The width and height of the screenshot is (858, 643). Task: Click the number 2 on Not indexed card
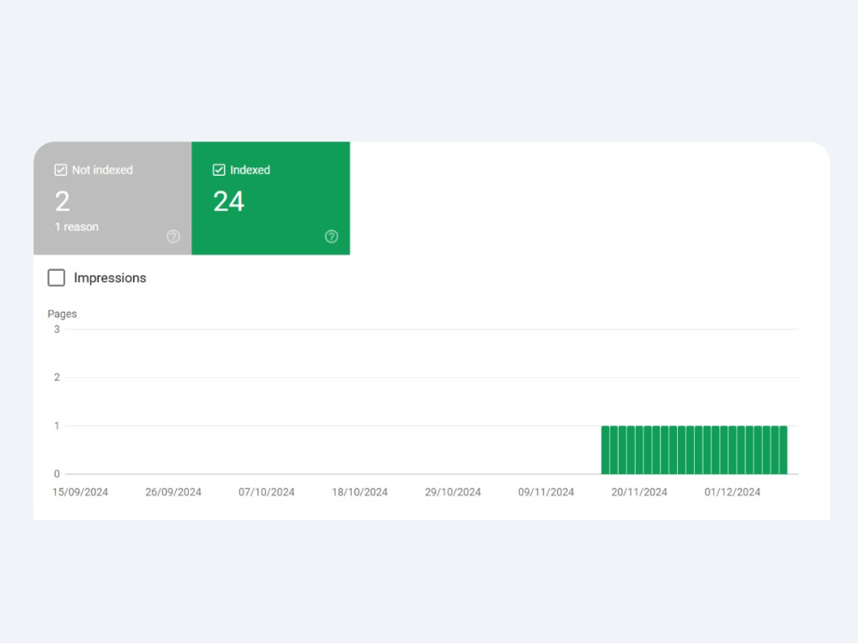pyautogui.click(x=63, y=201)
